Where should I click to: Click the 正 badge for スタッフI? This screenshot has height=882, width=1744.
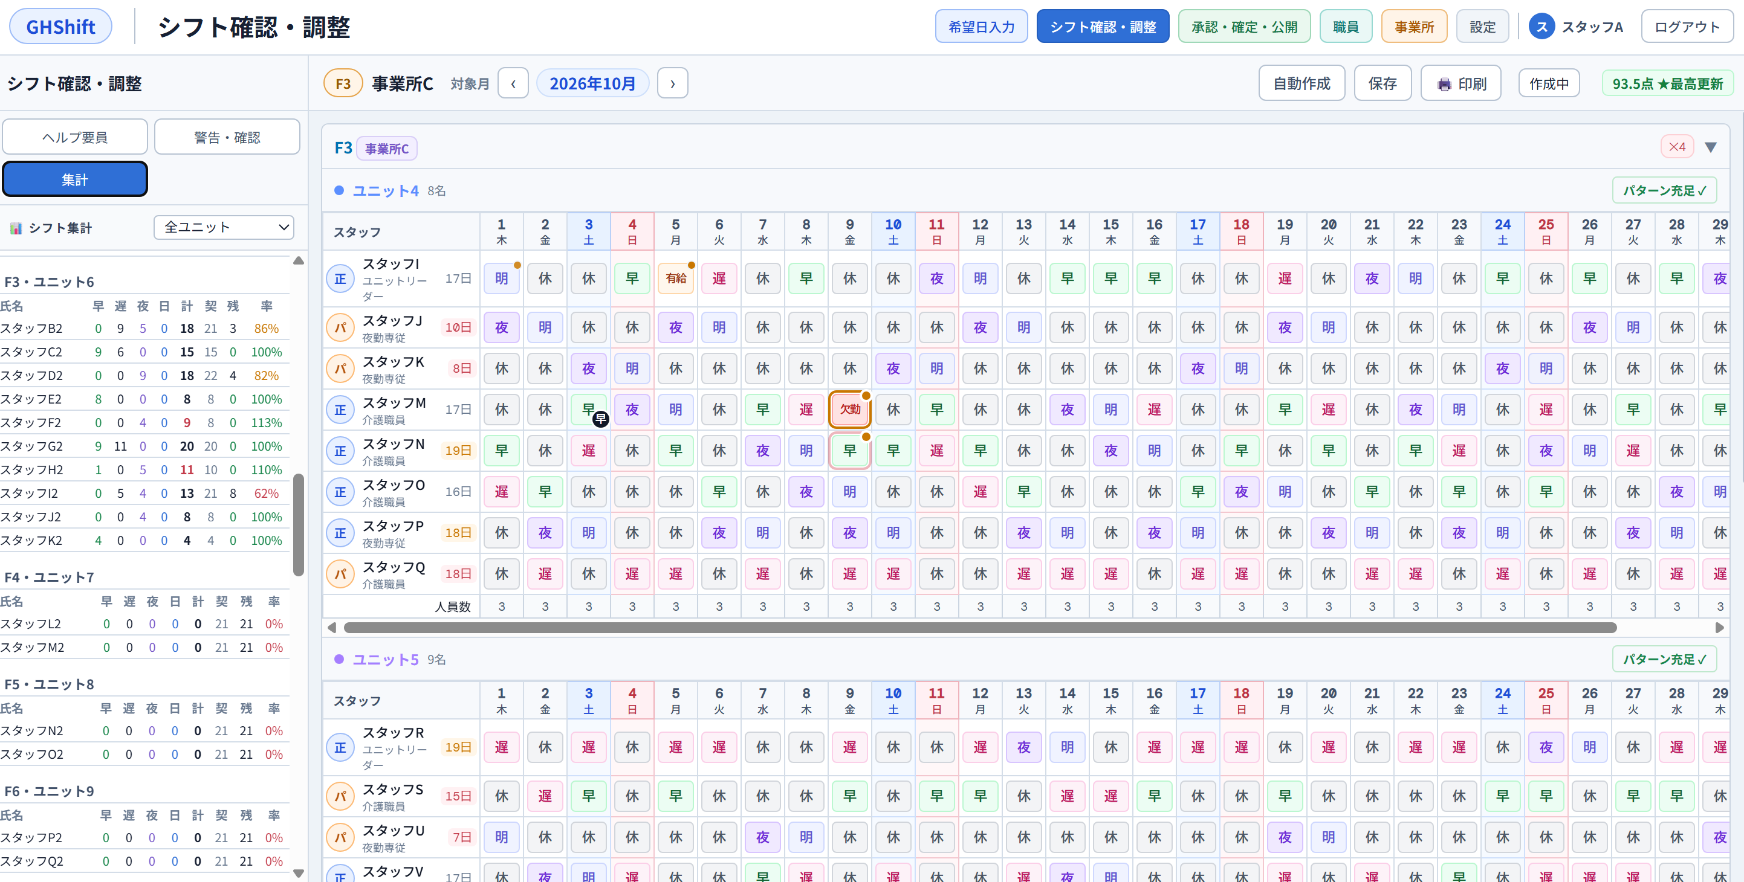coord(340,278)
